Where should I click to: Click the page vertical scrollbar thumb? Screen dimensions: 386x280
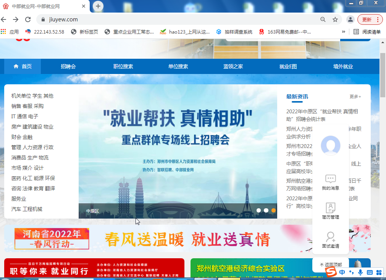pos(383,75)
